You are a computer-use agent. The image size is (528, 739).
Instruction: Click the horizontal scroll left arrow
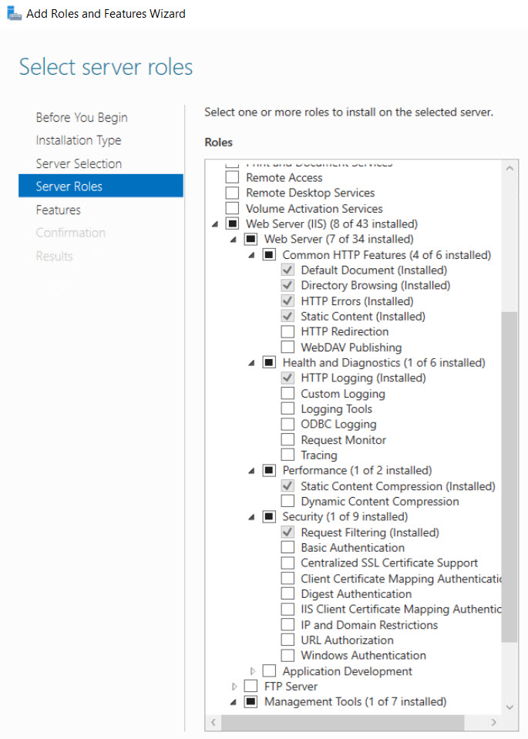click(x=213, y=722)
